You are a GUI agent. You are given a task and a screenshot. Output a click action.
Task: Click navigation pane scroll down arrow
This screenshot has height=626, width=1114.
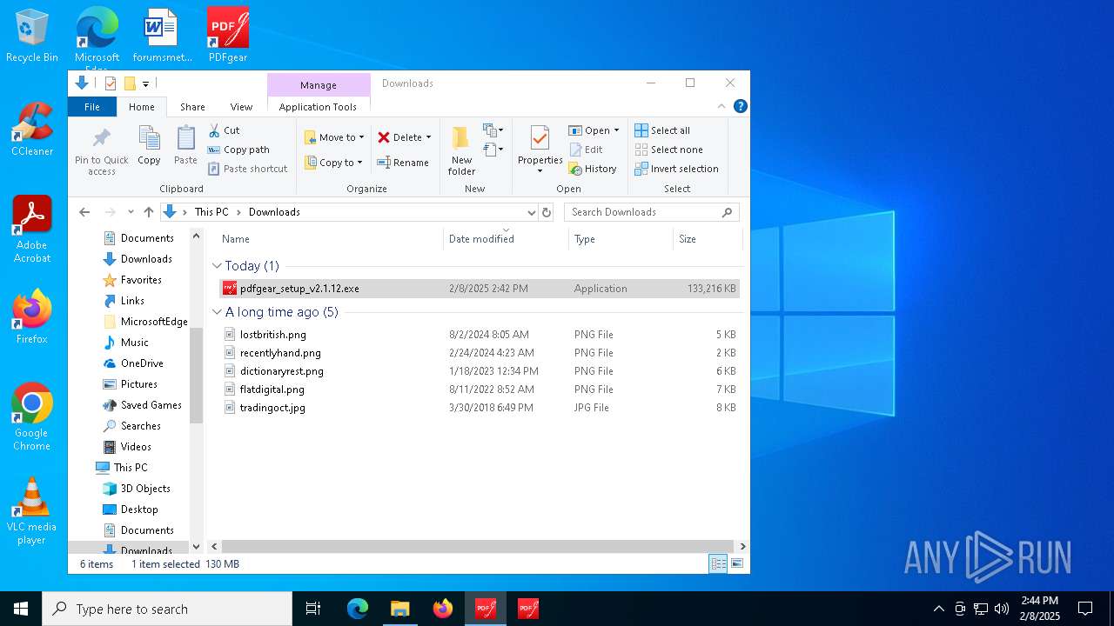[196, 547]
